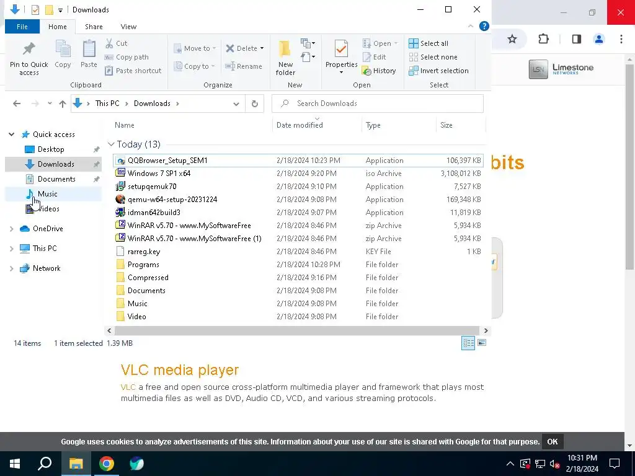Click the Search Downloads field
This screenshot has height=476, width=635.
click(378, 104)
